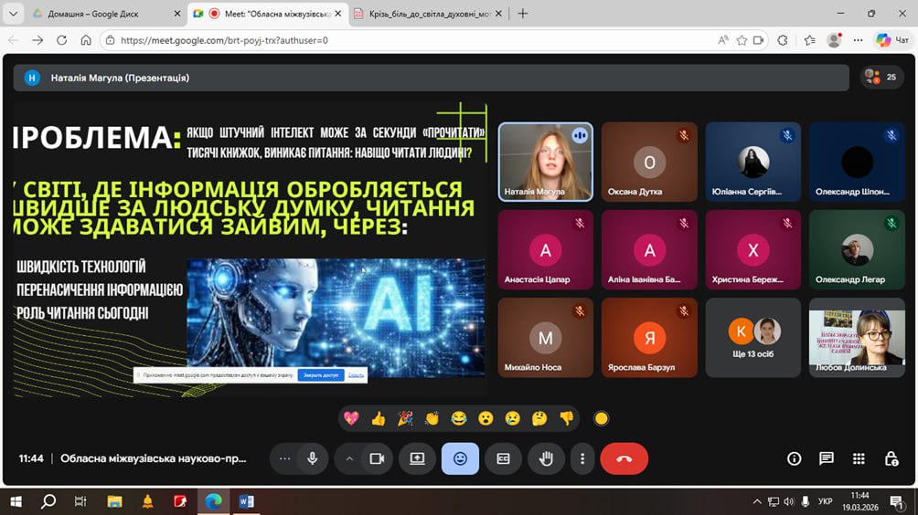
Task: Expand video settings arrow next to camera
Action: click(x=349, y=458)
